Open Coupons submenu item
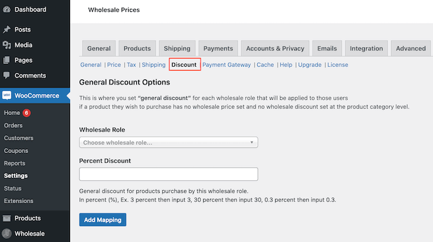The width and height of the screenshot is (433, 242). (16, 151)
